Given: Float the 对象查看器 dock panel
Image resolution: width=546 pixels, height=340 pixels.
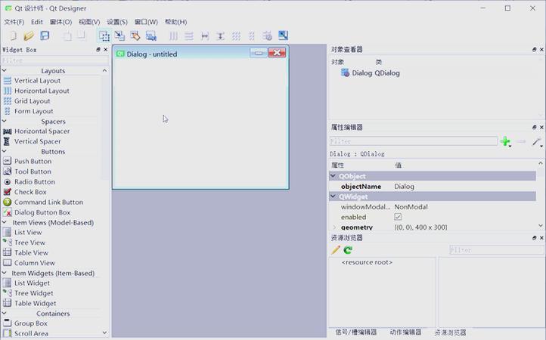Looking at the screenshot, I should 534,49.
